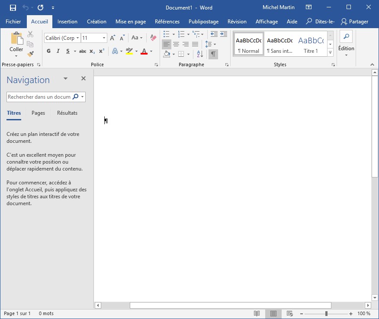Open the Insertion ribbon tab
Screen dimensions: 379x319
[67, 22]
